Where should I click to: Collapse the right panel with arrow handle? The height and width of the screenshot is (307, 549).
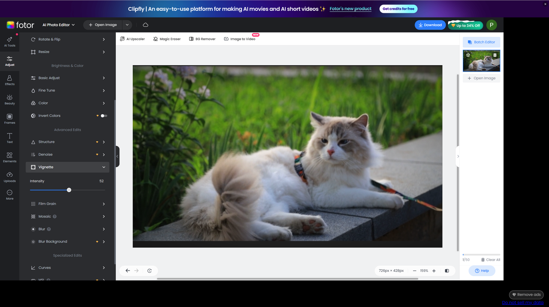(458, 157)
